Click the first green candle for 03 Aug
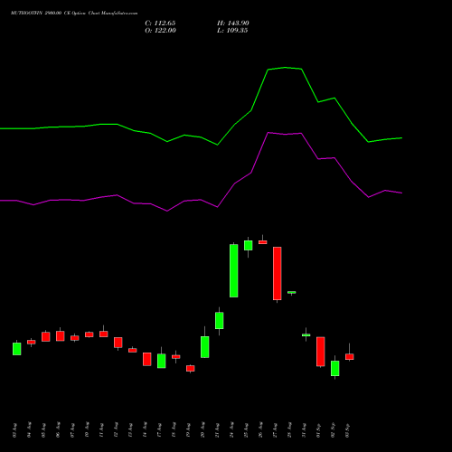Viewport: 452px width, 452px height. 17,349
